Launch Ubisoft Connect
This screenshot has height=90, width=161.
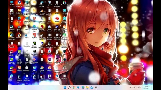(49, 28)
